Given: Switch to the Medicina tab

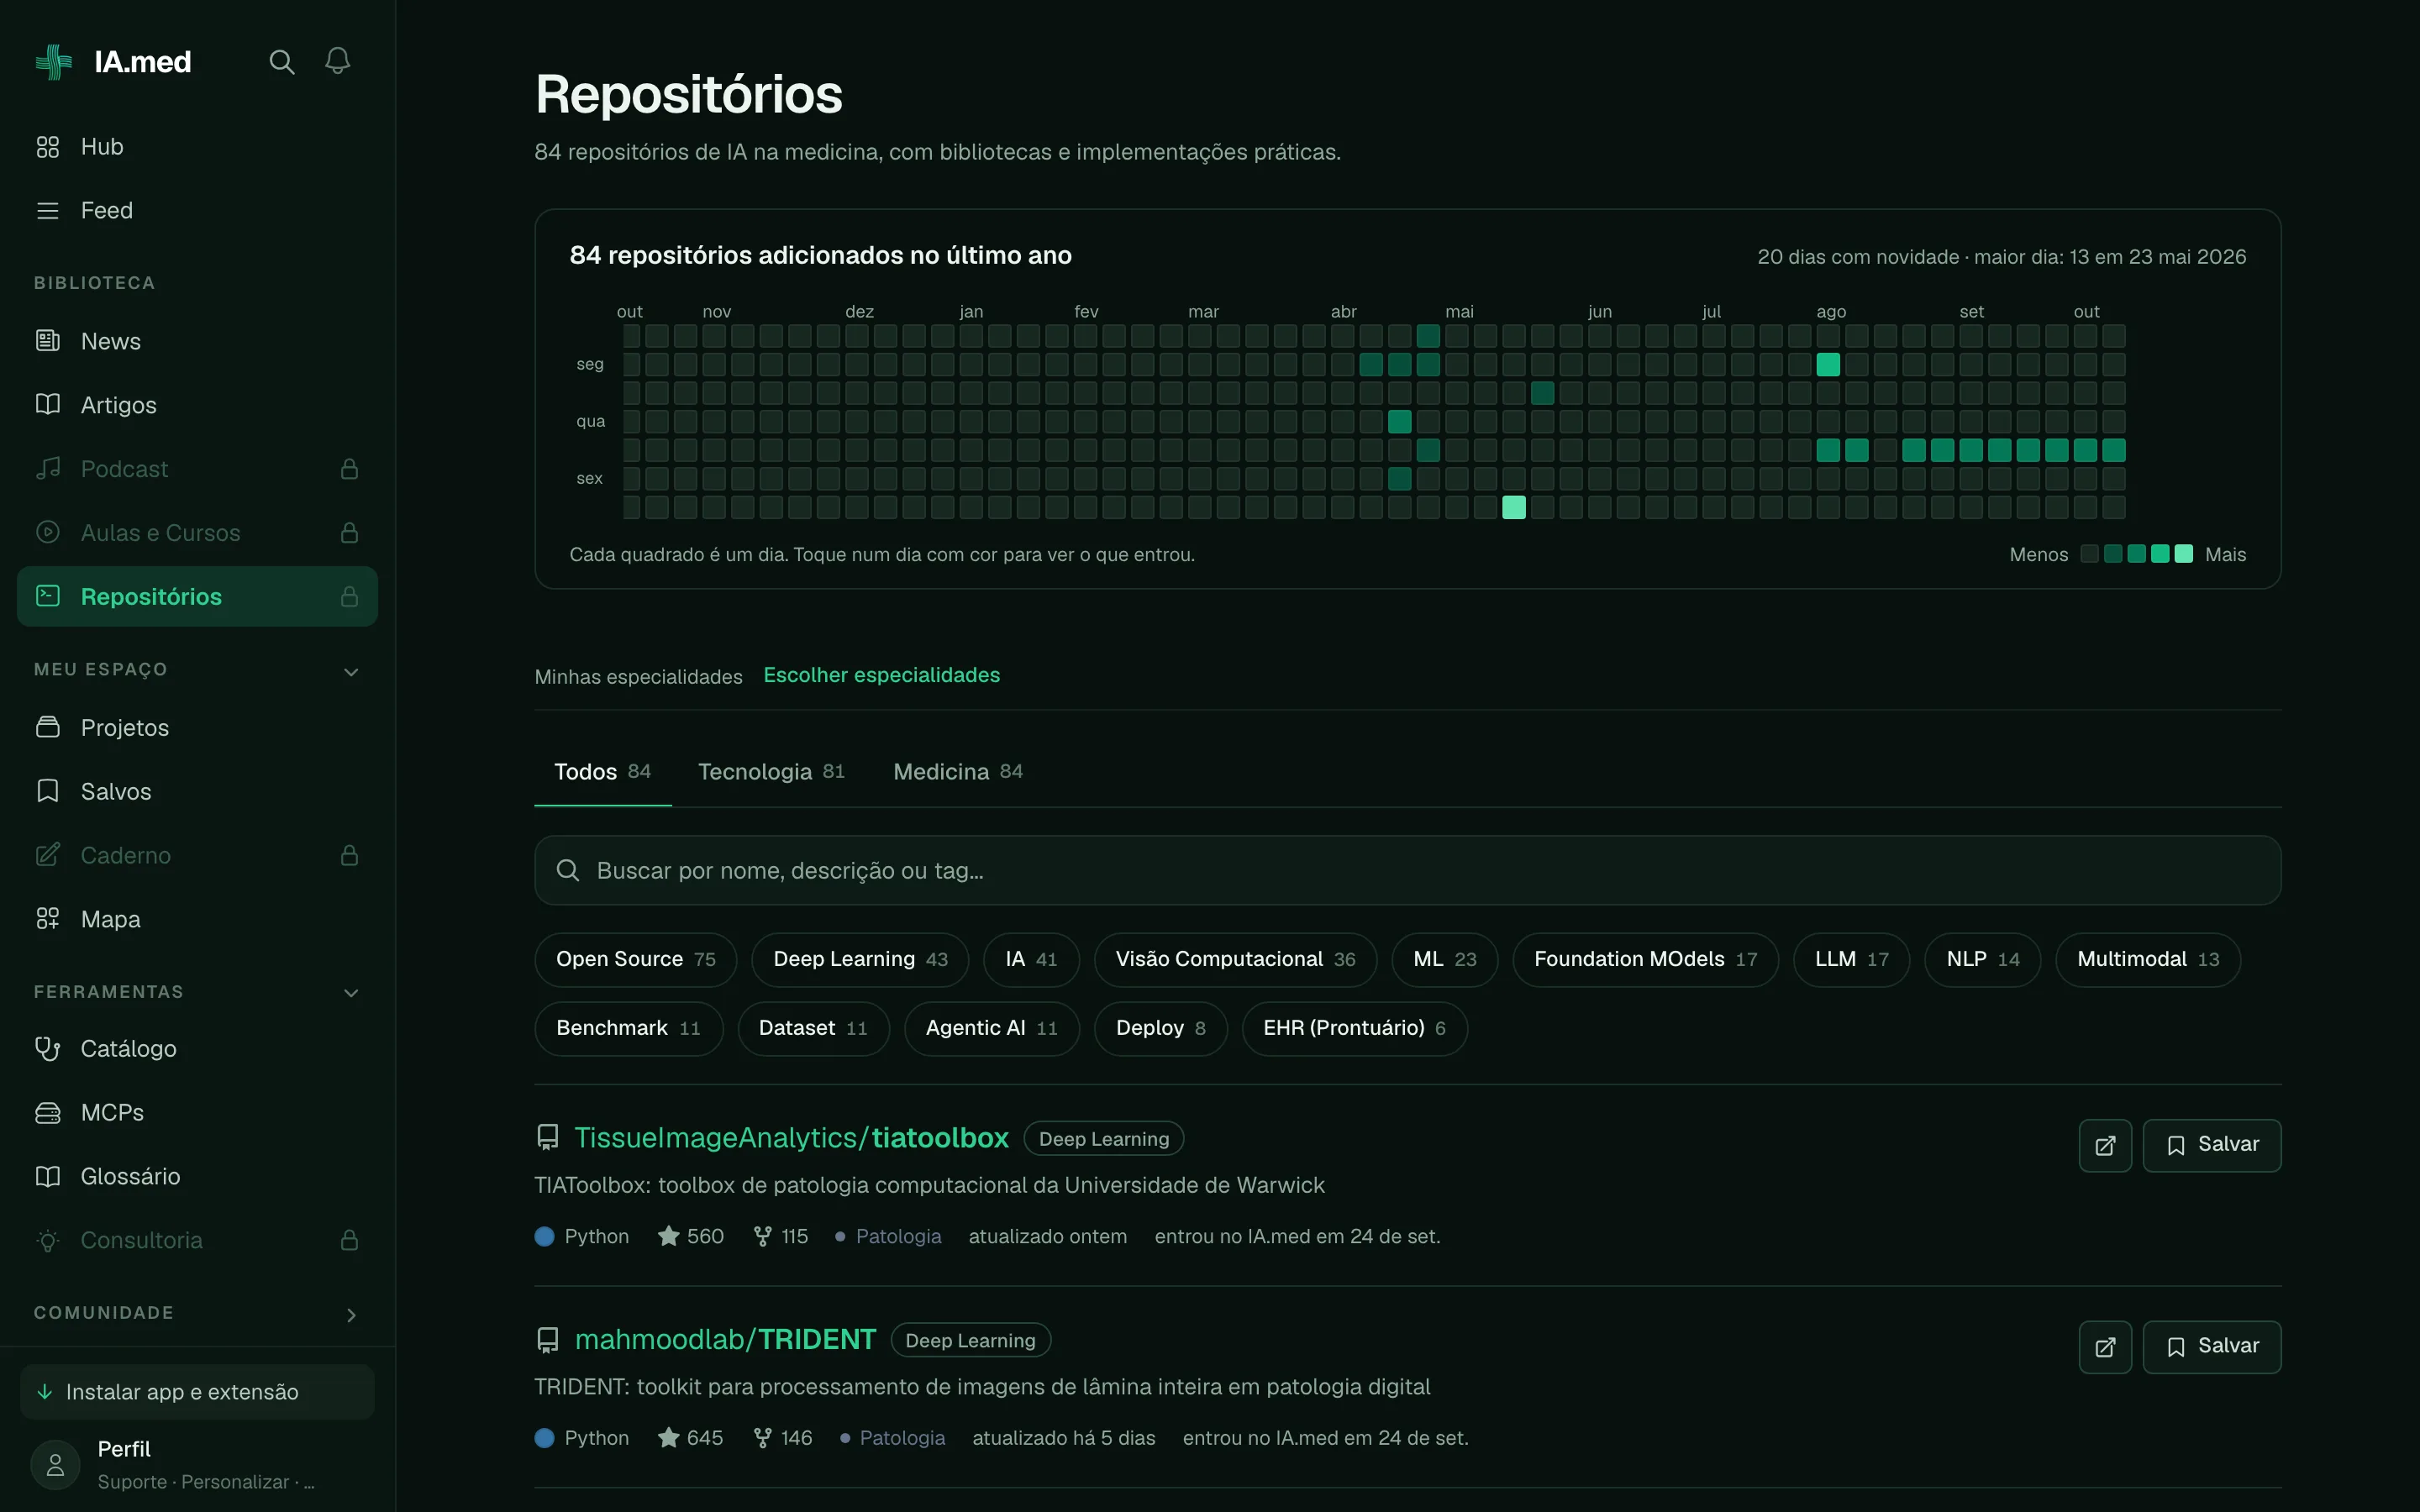Looking at the screenshot, I should [x=958, y=772].
